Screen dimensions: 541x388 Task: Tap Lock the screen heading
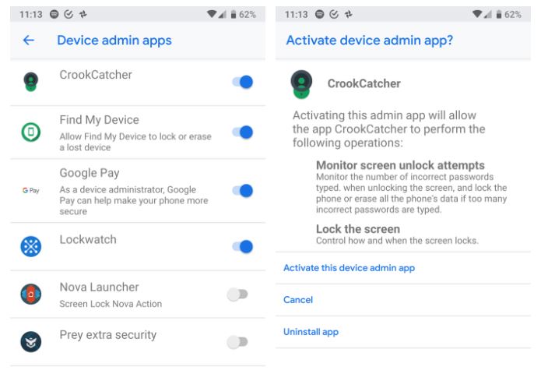tap(358, 229)
